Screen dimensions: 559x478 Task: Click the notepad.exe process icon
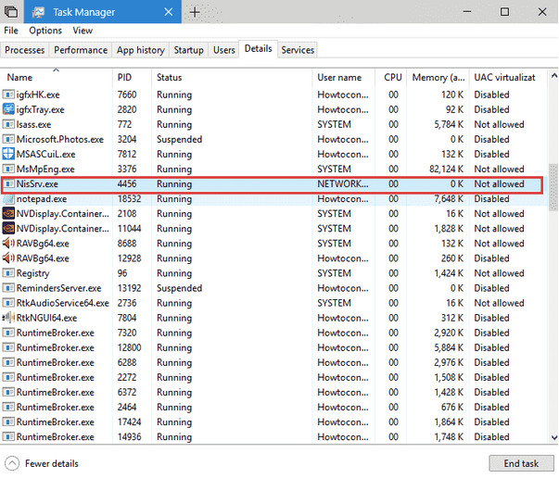(x=8, y=199)
